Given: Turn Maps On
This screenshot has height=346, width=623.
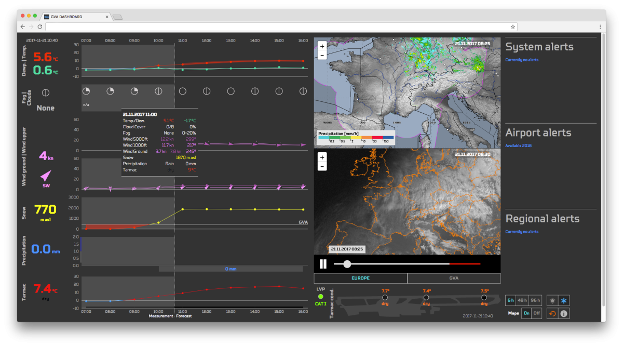Looking at the screenshot, I should point(526,313).
